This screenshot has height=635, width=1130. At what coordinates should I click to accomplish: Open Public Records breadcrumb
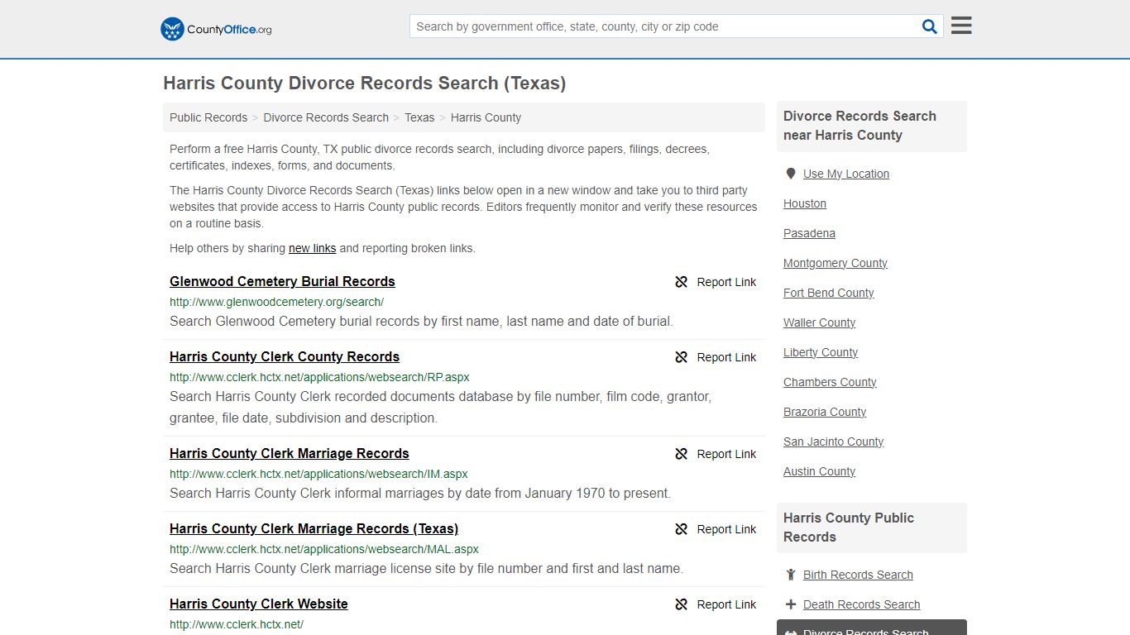click(208, 117)
